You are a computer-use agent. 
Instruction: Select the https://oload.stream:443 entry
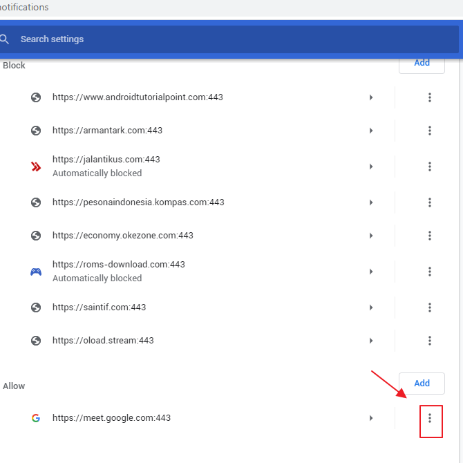pyautogui.click(x=103, y=341)
